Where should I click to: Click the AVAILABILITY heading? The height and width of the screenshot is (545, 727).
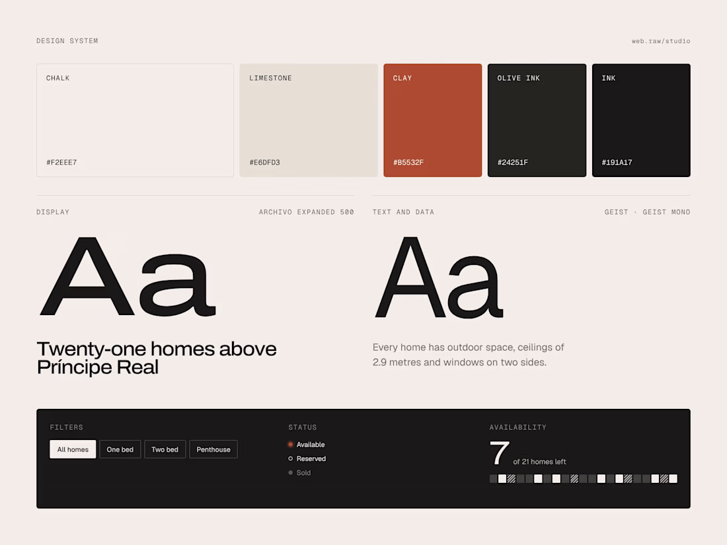coord(518,427)
